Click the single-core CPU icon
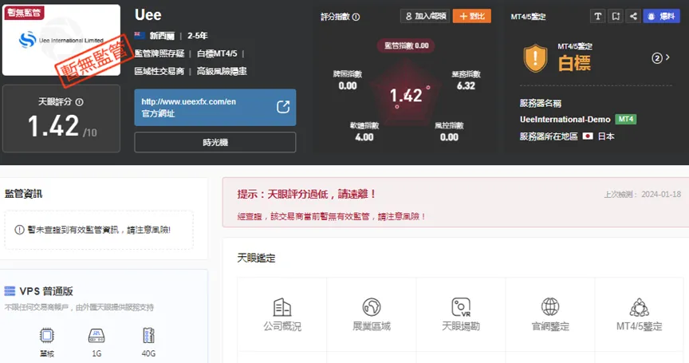This screenshot has width=689, height=363. [x=46, y=336]
